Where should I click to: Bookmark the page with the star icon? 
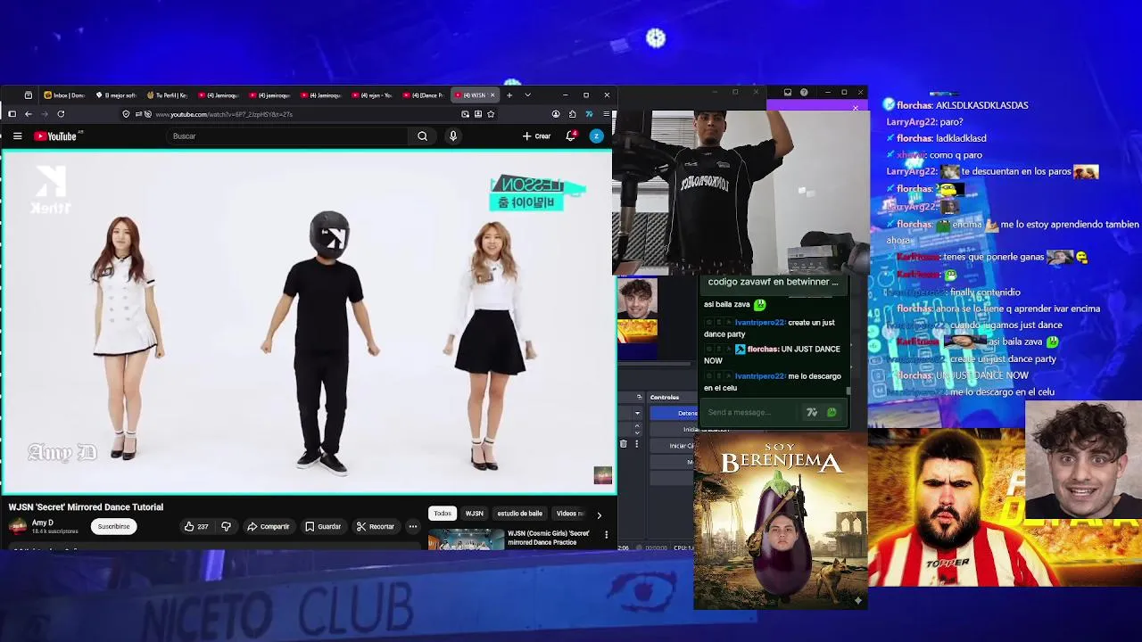tap(491, 114)
